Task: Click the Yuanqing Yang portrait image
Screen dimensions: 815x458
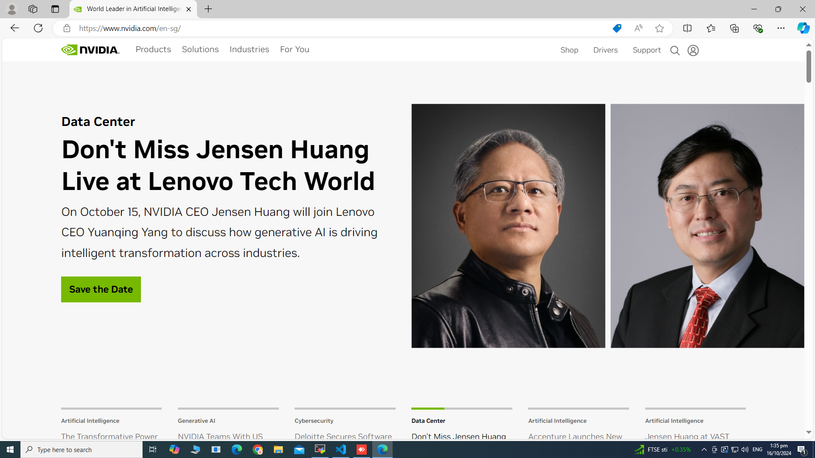Action: pos(707,226)
